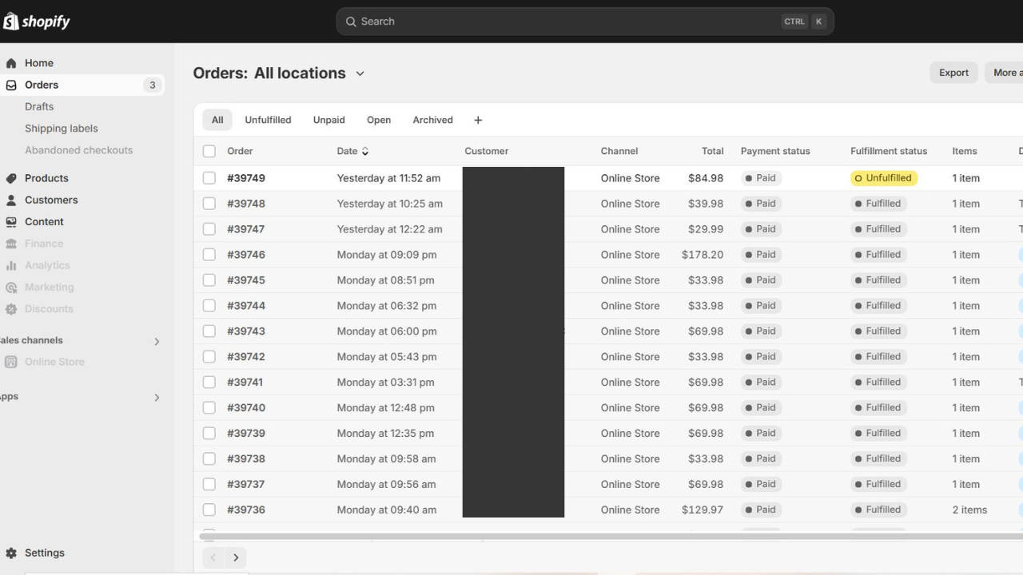1023x575 pixels.
Task: Click the Shopify logo
Action: click(37, 22)
